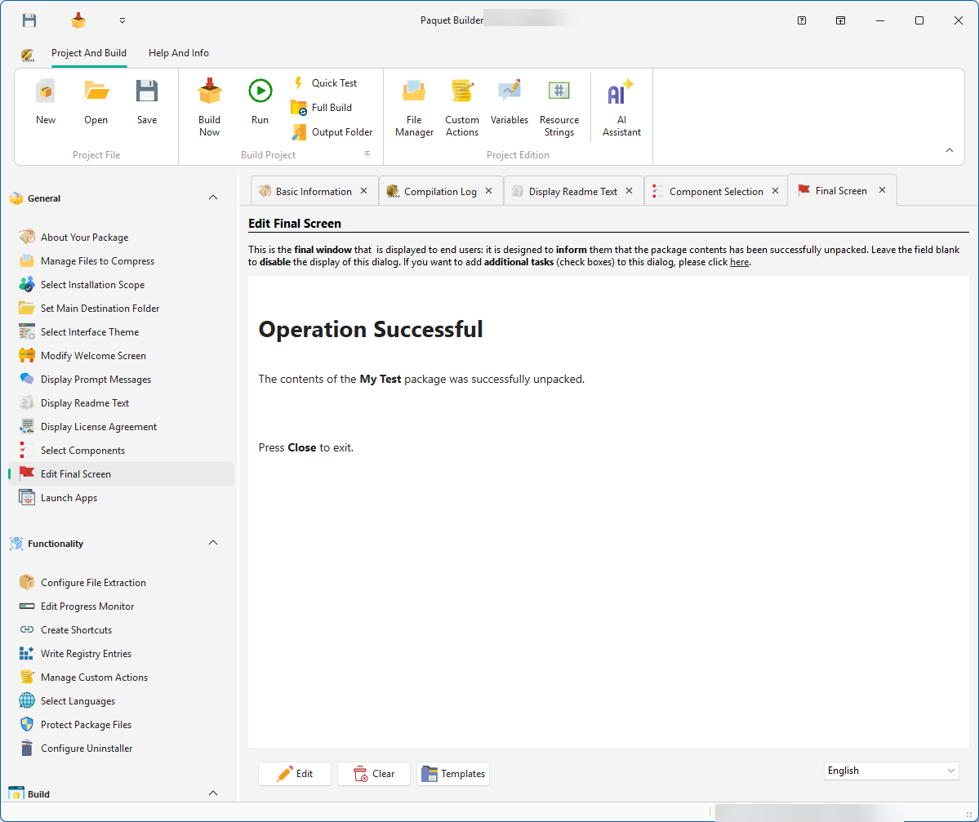Click the Templates button
Screen dimensions: 979x822
pyautogui.click(x=453, y=774)
